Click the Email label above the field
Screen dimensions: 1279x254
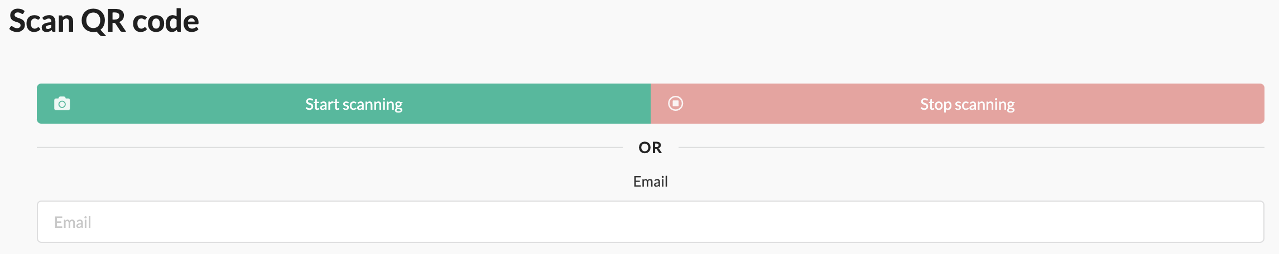point(650,182)
